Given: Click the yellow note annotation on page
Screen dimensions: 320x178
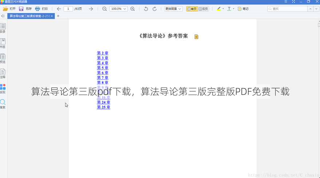Looking at the screenshot, I should tap(196, 37).
